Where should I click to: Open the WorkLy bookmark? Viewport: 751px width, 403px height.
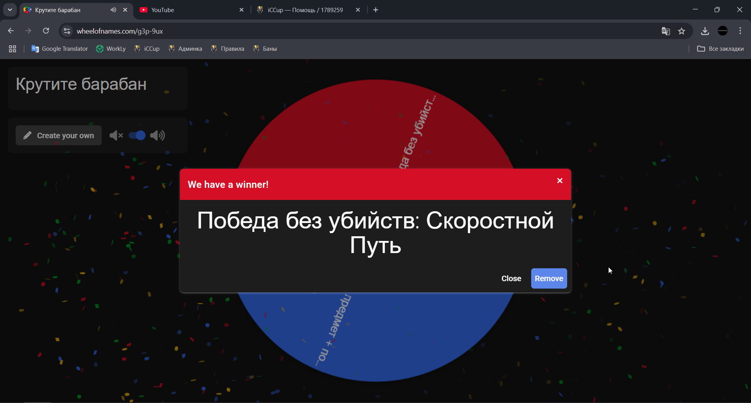tap(111, 49)
